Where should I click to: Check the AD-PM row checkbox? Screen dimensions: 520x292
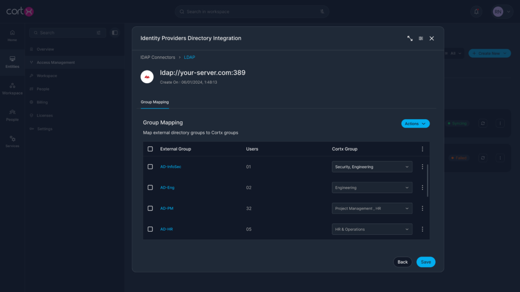(150, 208)
